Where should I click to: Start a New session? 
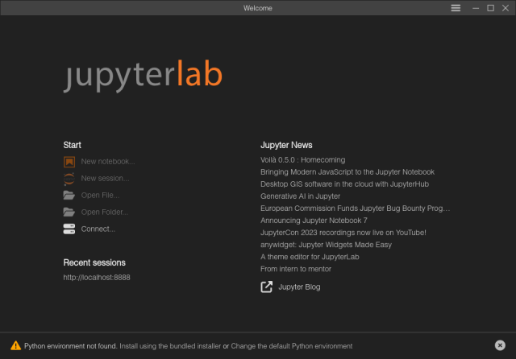[x=105, y=179]
